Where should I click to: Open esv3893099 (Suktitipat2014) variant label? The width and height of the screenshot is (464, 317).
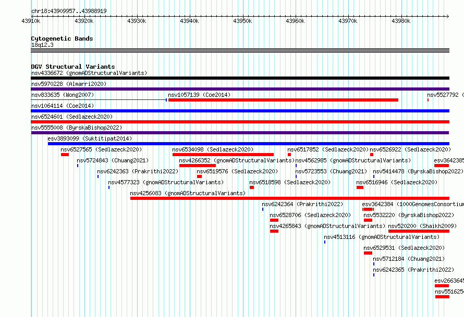pyautogui.click(x=90, y=138)
